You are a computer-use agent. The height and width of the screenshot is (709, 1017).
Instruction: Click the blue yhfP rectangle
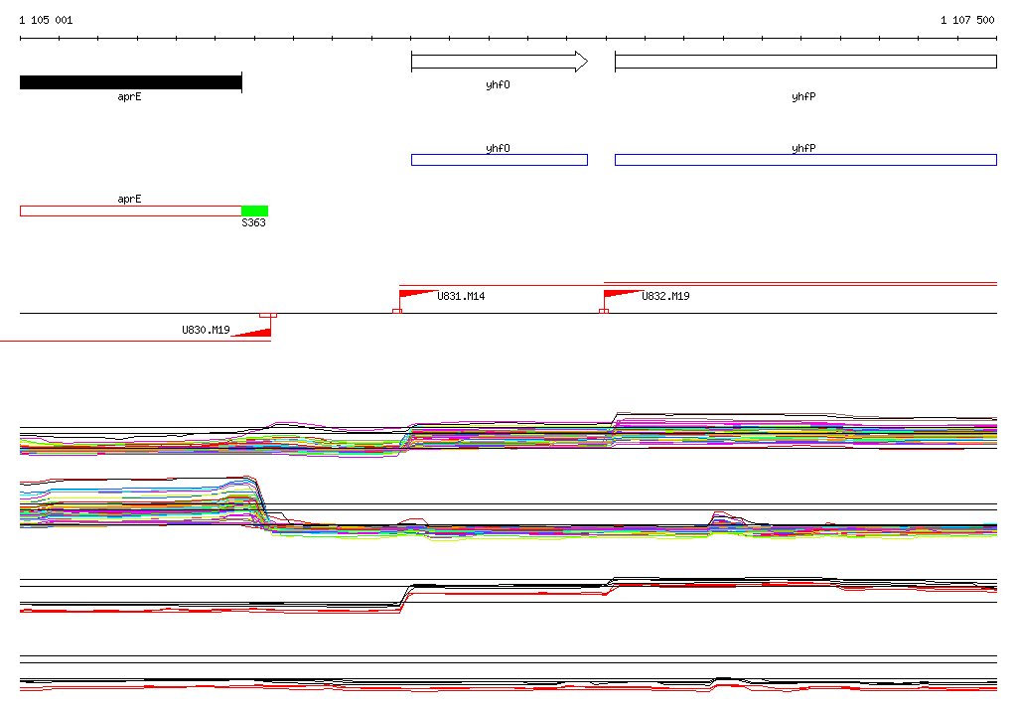tap(805, 160)
